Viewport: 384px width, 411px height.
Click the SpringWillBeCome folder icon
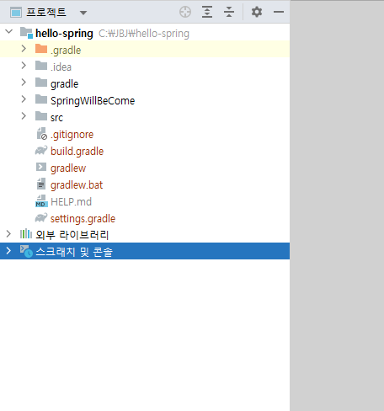[41, 99]
